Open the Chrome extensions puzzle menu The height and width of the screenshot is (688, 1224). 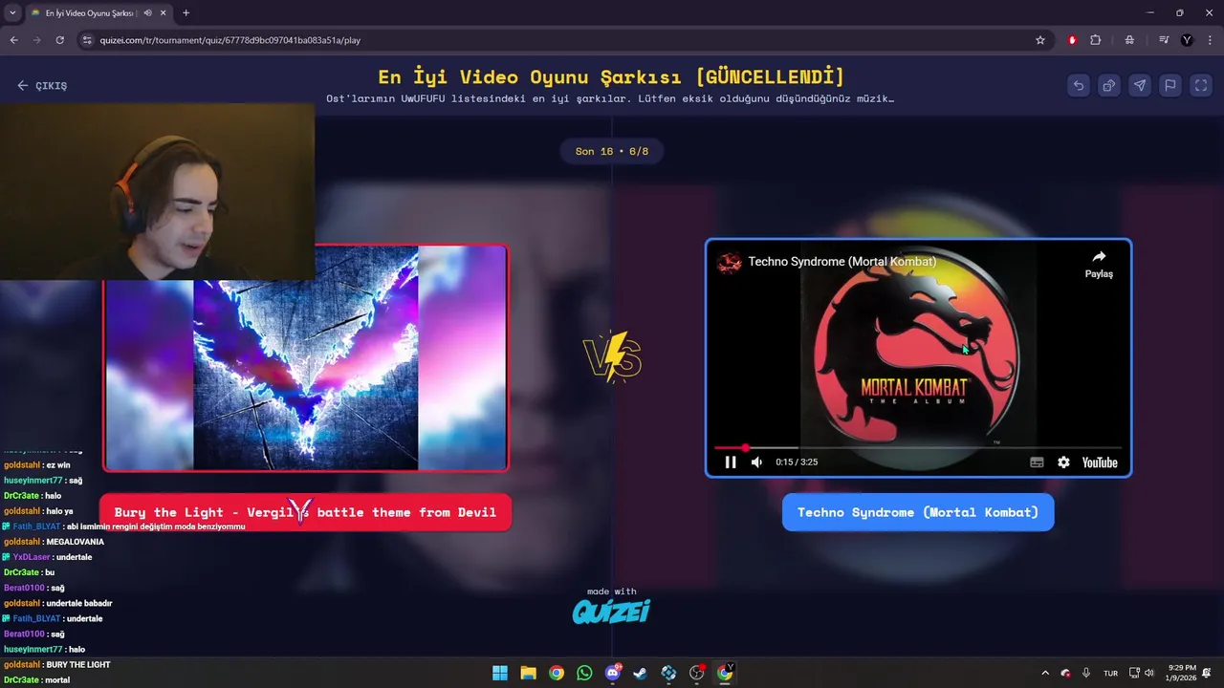[1096, 40]
